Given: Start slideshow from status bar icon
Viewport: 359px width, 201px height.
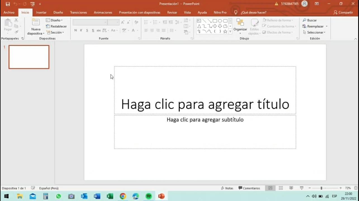Looking at the screenshot, I should pos(301,188).
